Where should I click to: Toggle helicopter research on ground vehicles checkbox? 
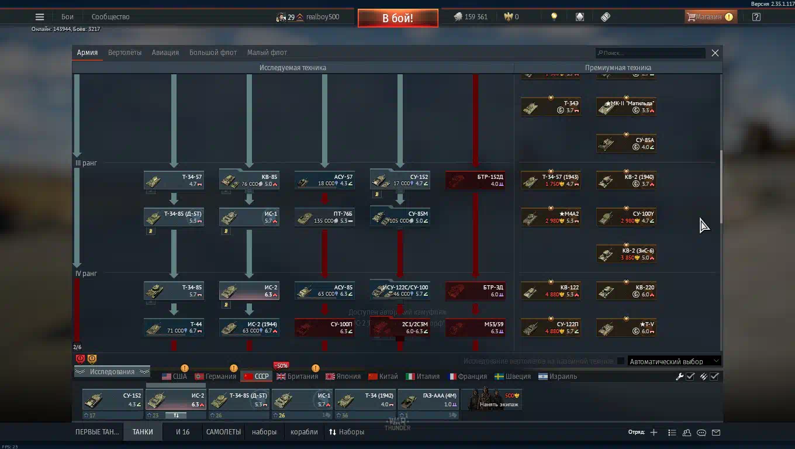621,361
